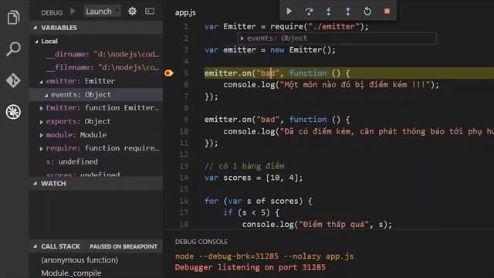Select the 's: undefined' variable
The width and height of the screenshot is (494, 278).
[96, 161]
